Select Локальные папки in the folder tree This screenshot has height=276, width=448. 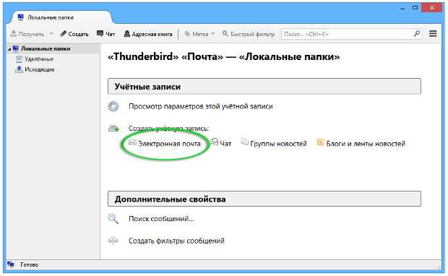46,48
